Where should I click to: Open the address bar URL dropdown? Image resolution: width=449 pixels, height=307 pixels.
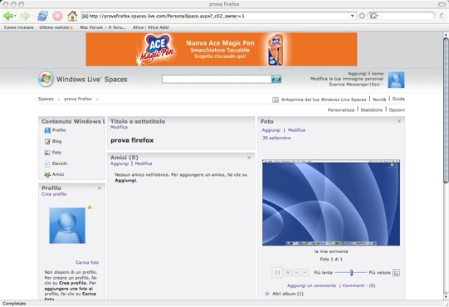point(352,16)
